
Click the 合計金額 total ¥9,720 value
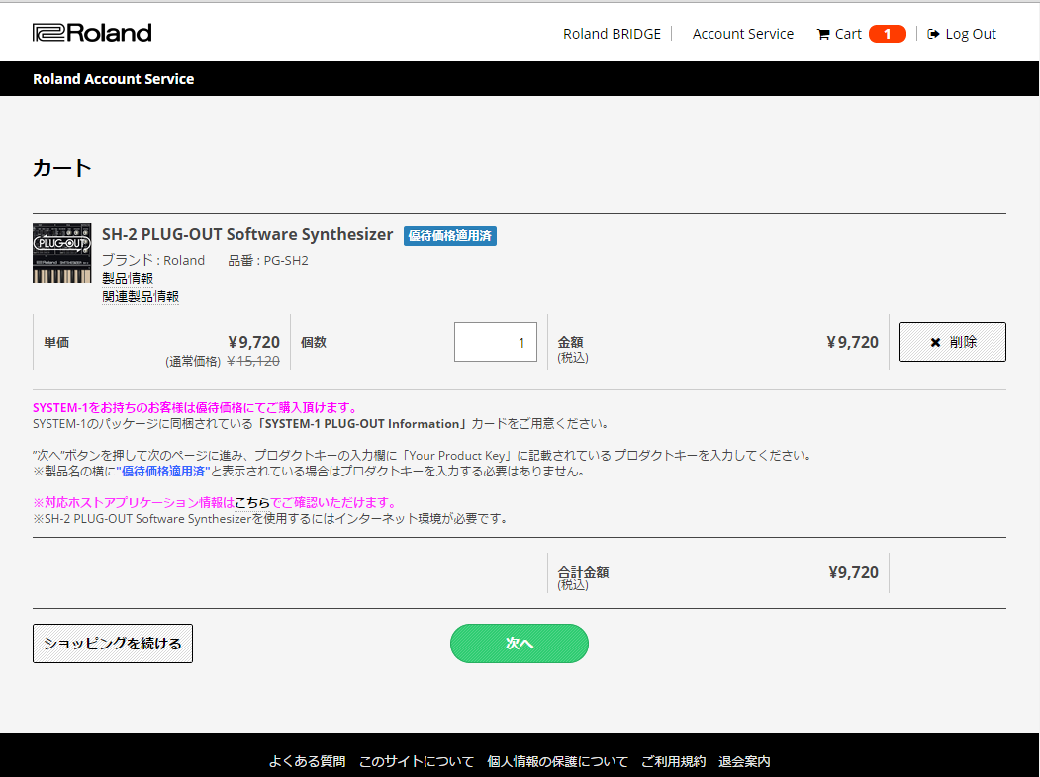[854, 572]
